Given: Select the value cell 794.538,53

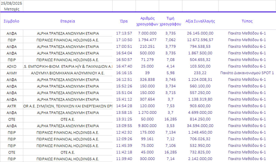Looking at the screenshot, I should (200, 47).
